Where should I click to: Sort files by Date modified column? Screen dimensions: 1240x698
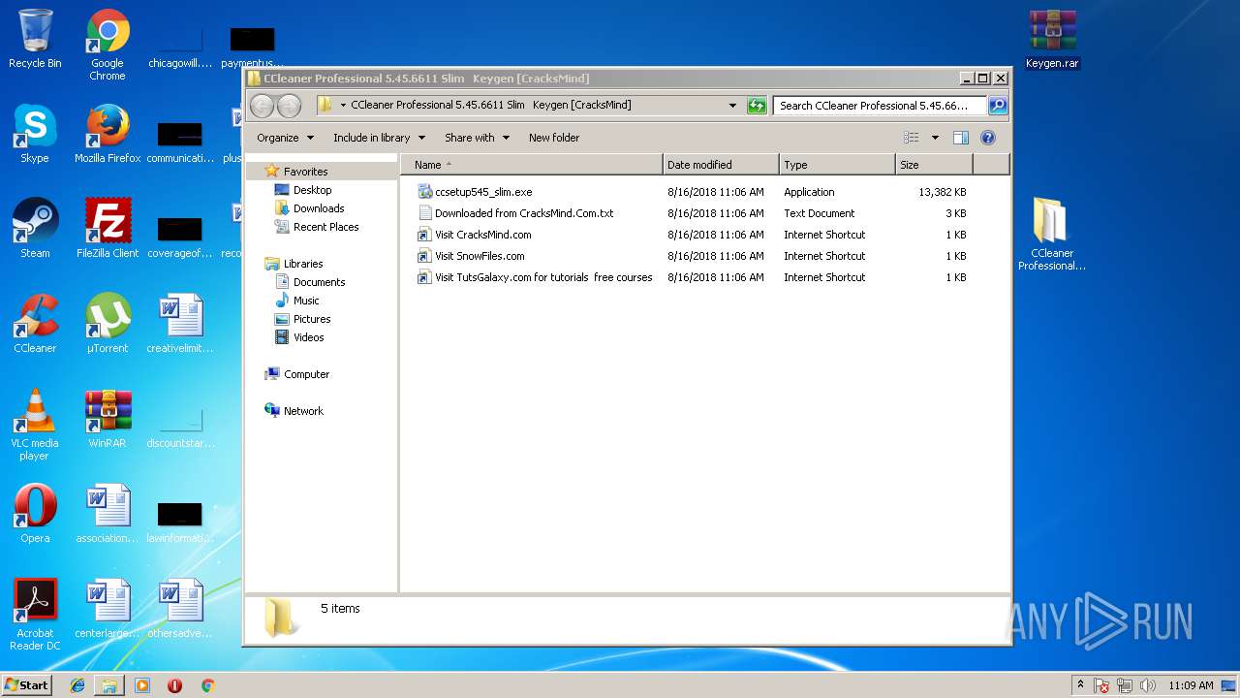pyautogui.click(x=721, y=165)
